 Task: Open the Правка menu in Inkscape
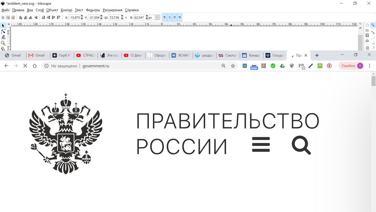pyautogui.click(x=18, y=10)
